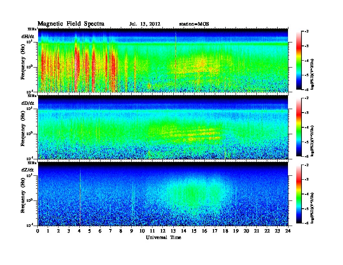Viewport: 343px width, 265px height.
Task: Click the -4 value on dZ/dt color bar
Action: point(307,194)
